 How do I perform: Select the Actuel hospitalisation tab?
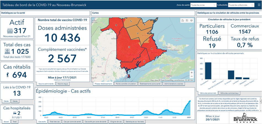[x=6, y=122]
